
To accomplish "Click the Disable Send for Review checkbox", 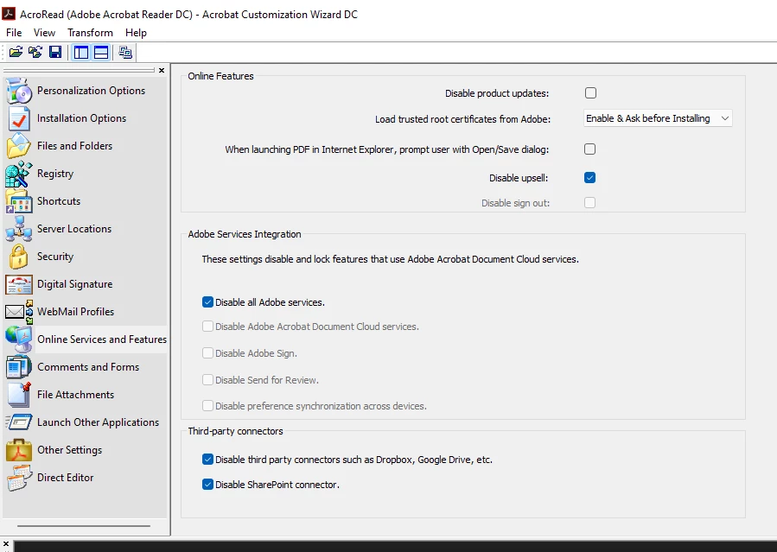I will [207, 380].
